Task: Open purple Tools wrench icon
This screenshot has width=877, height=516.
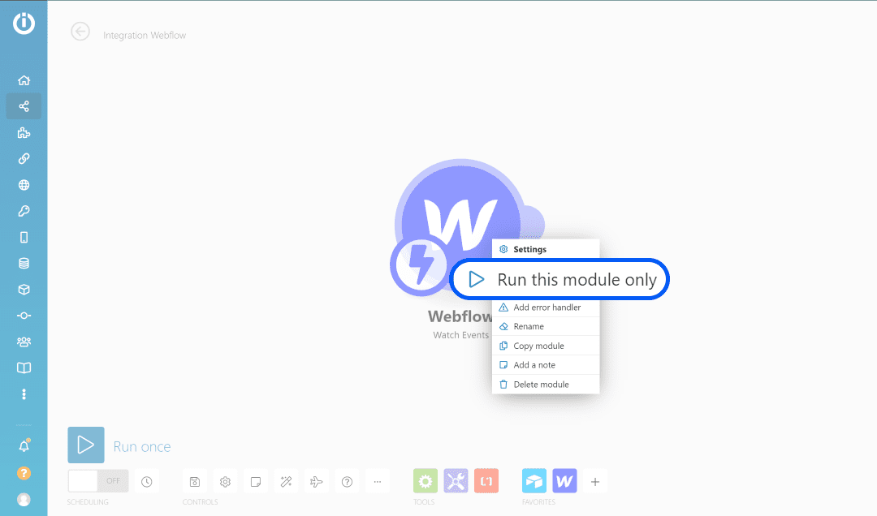Action: [456, 481]
